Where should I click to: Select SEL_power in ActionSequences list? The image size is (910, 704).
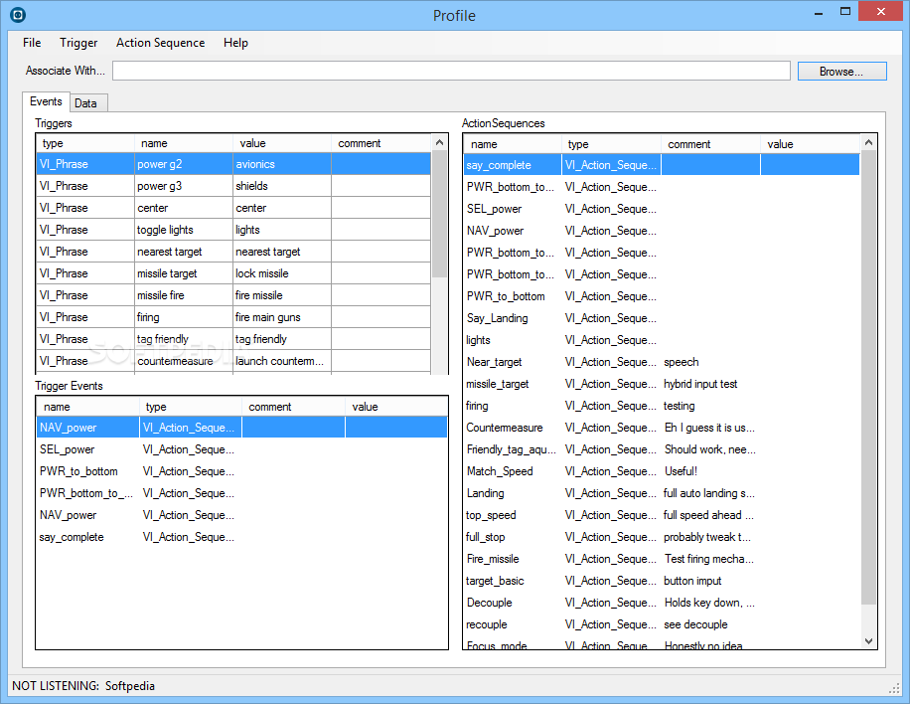pos(662,209)
